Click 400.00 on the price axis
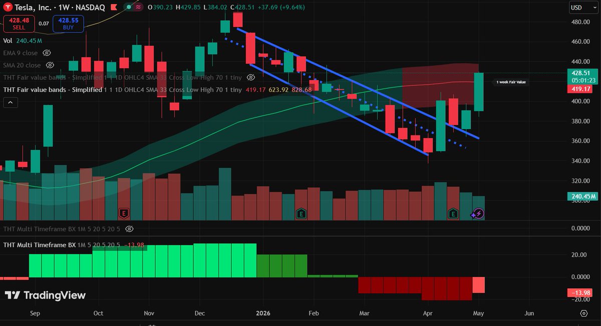The image size is (601, 326). [579, 101]
